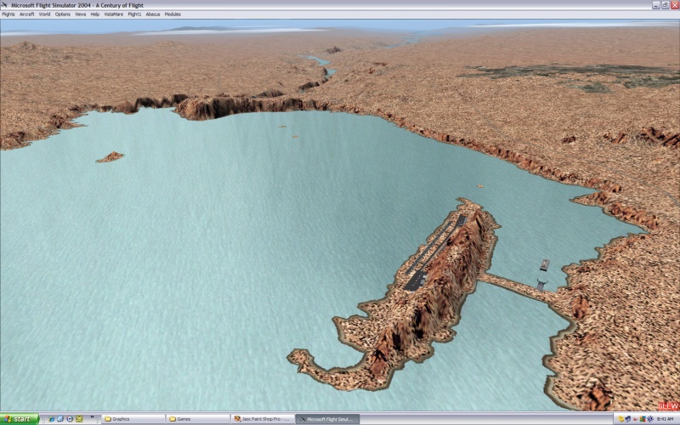This screenshot has width=680, height=425.
Task: Switch to Jasc Paint Shop Pro
Action: click(x=263, y=419)
